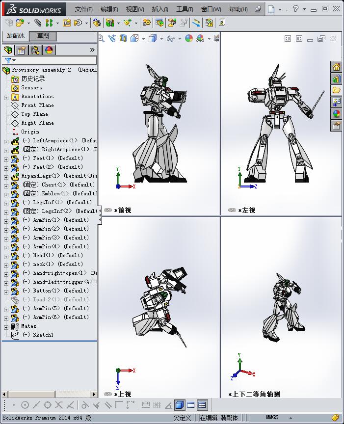344x424 pixels.
Task: Open the 插入(I) menu
Action: pos(160,9)
